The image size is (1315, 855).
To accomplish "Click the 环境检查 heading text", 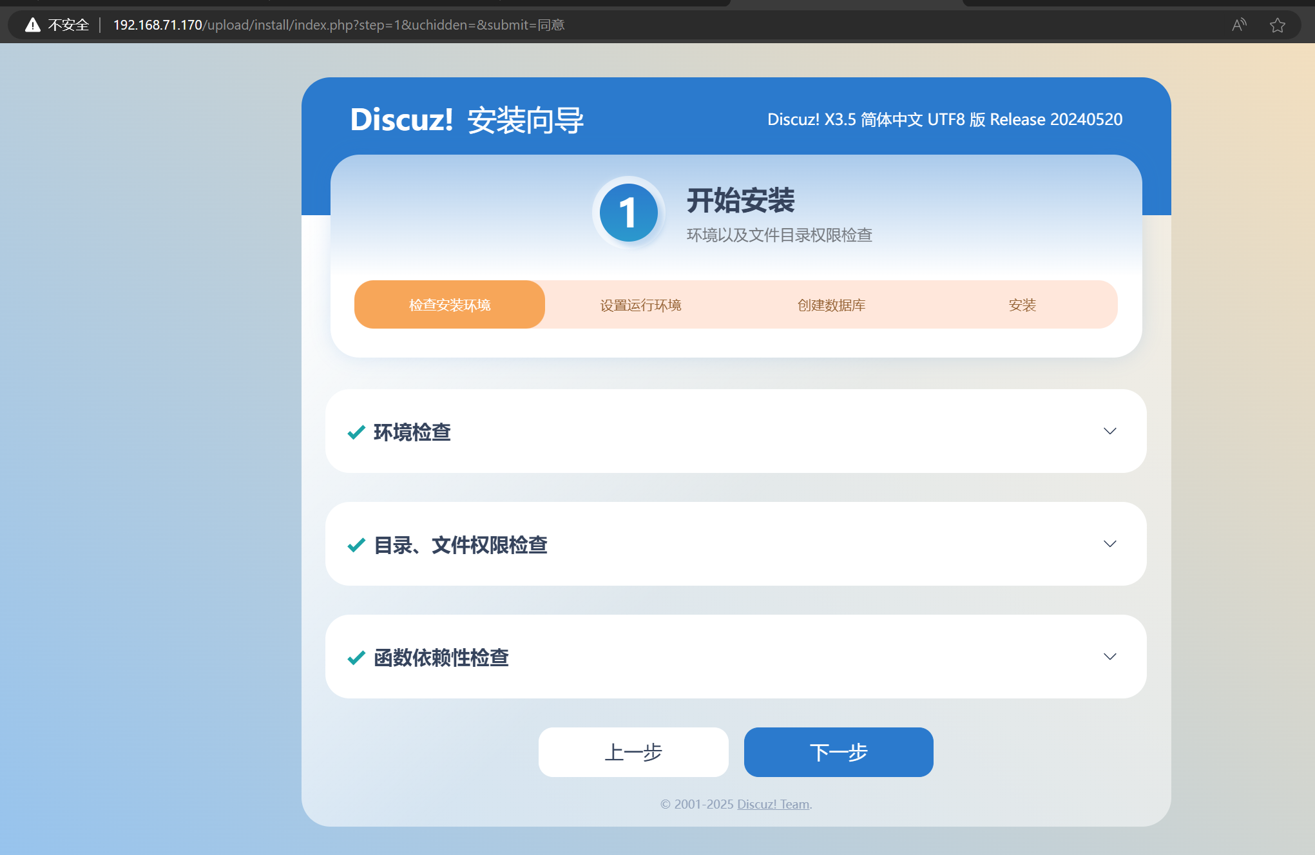I will pyautogui.click(x=412, y=432).
